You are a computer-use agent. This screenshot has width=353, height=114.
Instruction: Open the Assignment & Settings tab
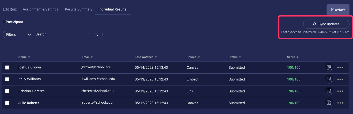(x=40, y=9)
